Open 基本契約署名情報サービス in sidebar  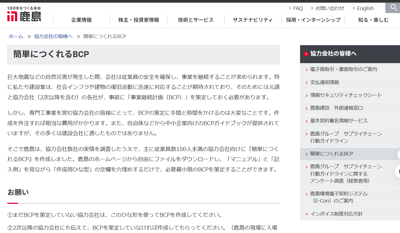coord(350,121)
